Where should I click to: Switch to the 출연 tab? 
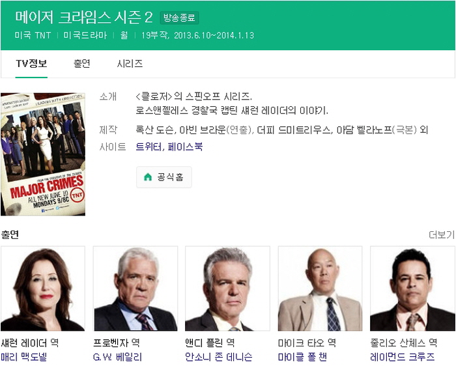pyautogui.click(x=81, y=63)
